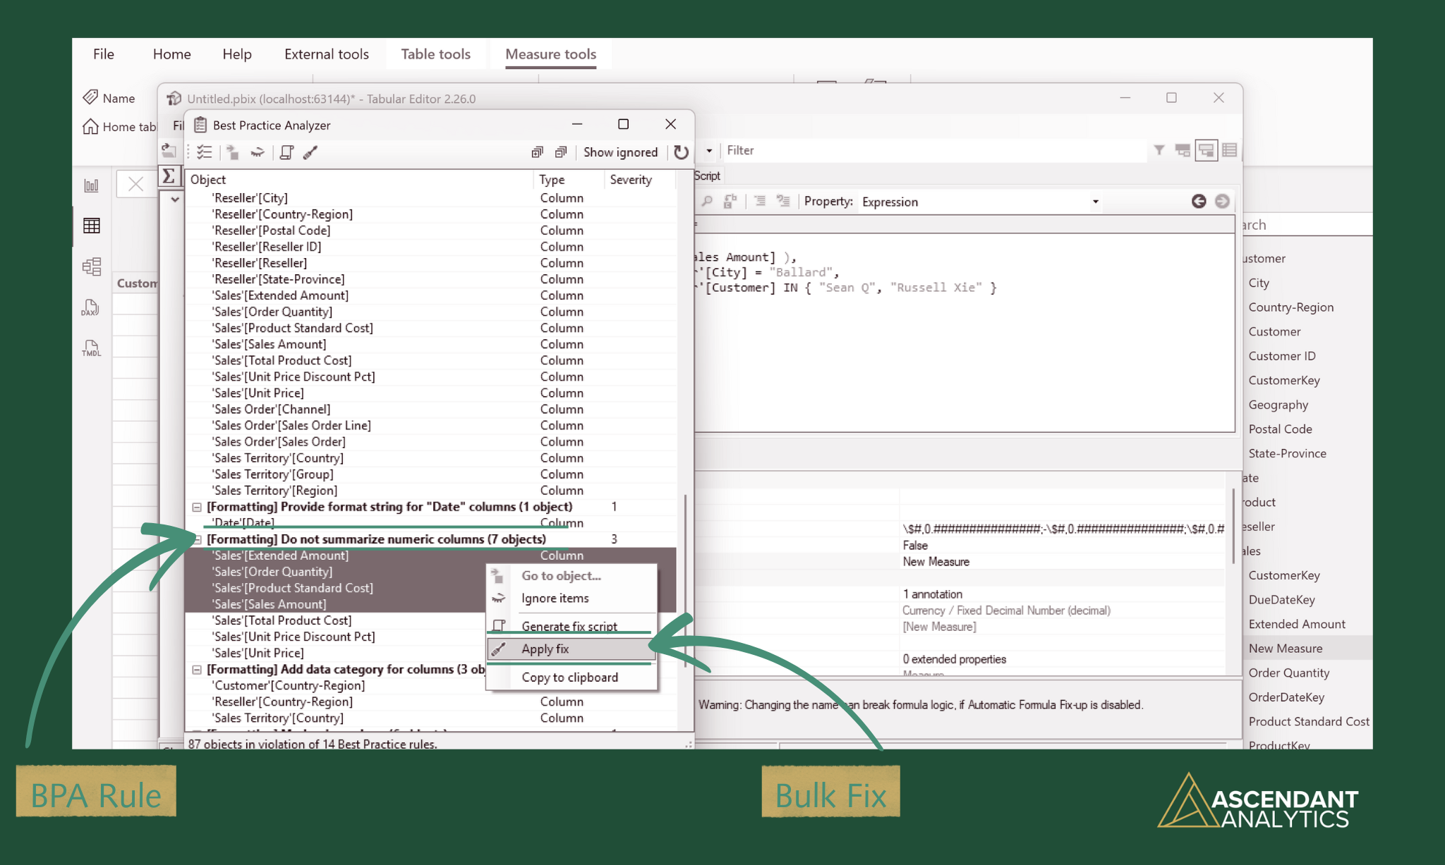Click the Go to object toolbar icon

[232, 152]
